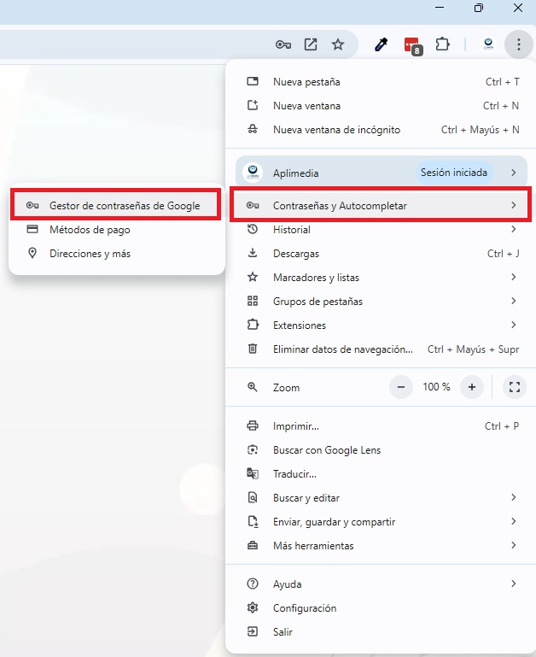Click the color picker eyedropper extension icon

382,44
